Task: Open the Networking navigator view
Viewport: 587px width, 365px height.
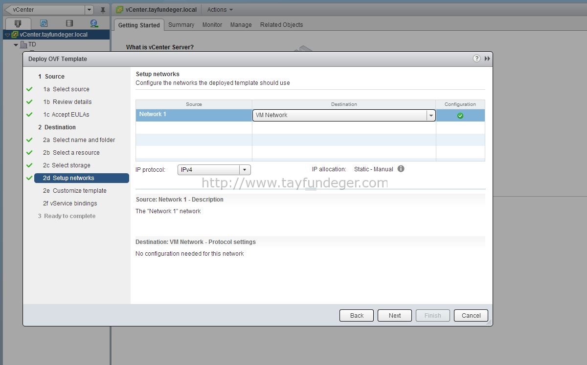Action: click(x=94, y=23)
